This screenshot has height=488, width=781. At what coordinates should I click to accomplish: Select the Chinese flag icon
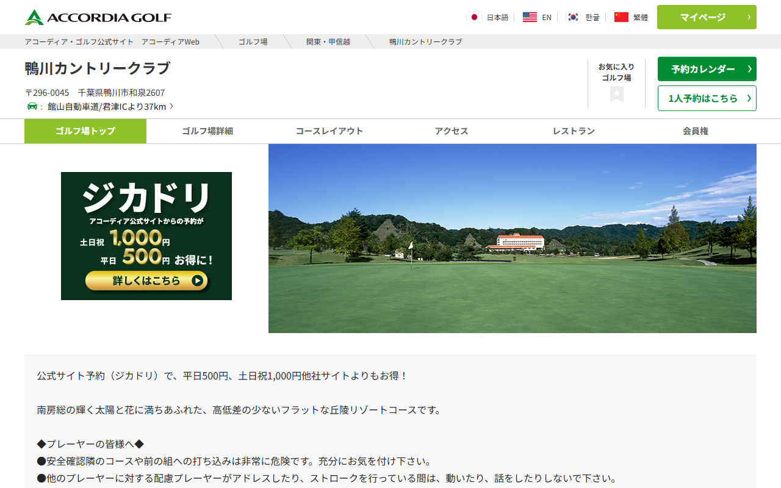(621, 17)
